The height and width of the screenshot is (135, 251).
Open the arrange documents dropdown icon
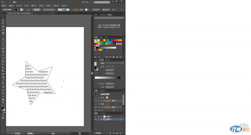click(x=15, y=2)
